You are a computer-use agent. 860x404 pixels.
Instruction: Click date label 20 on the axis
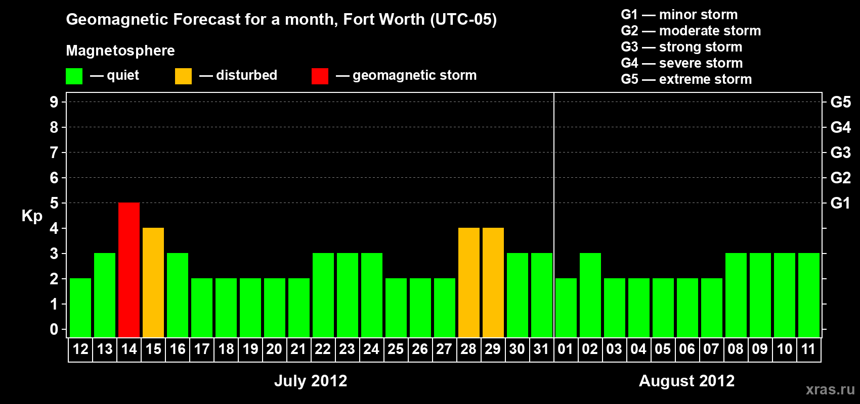[x=274, y=349]
